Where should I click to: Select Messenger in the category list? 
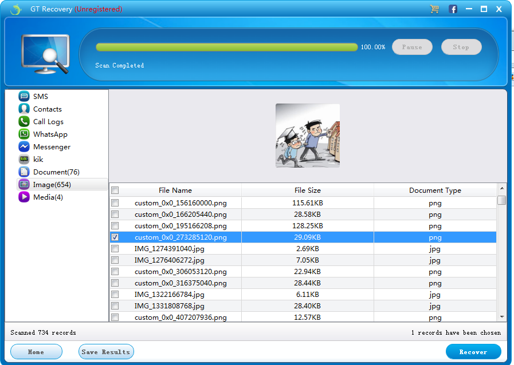(52, 147)
